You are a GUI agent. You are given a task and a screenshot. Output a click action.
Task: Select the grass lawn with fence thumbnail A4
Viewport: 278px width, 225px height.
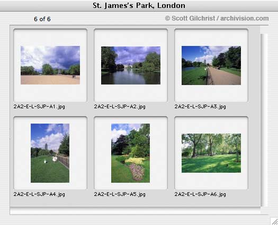pos(50,153)
